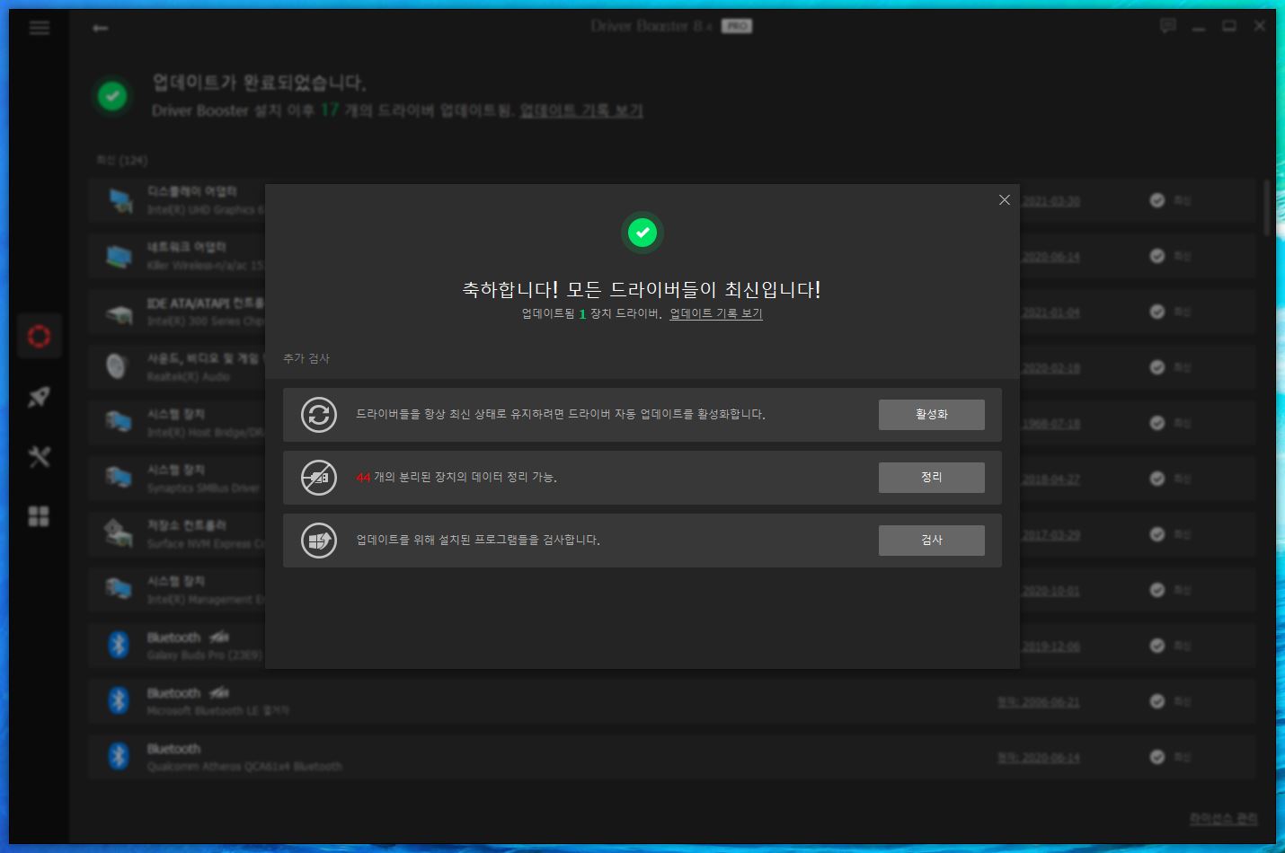Image resolution: width=1285 pixels, height=853 pixels.
Task: Click the 검사 button for installed programs
Action: point(931,541)
